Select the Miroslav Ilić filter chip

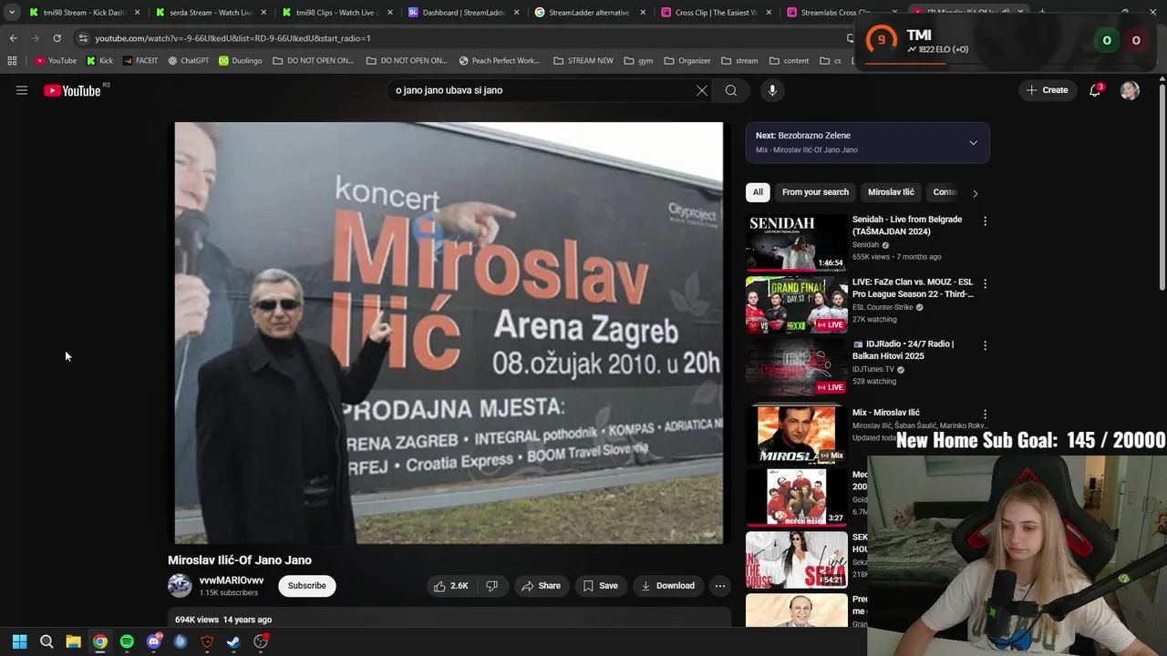point(891,192)
